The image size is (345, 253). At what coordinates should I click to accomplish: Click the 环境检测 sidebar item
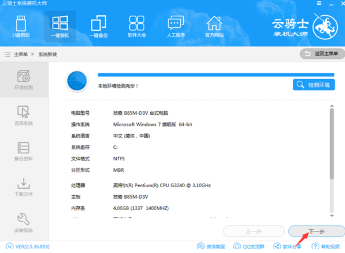pyautogui.click(x=24, y=80)
